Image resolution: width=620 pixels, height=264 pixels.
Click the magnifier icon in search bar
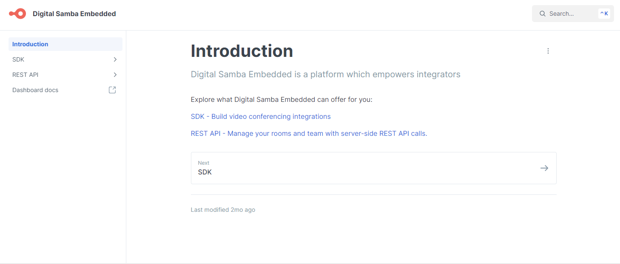(x=543, y=14)
